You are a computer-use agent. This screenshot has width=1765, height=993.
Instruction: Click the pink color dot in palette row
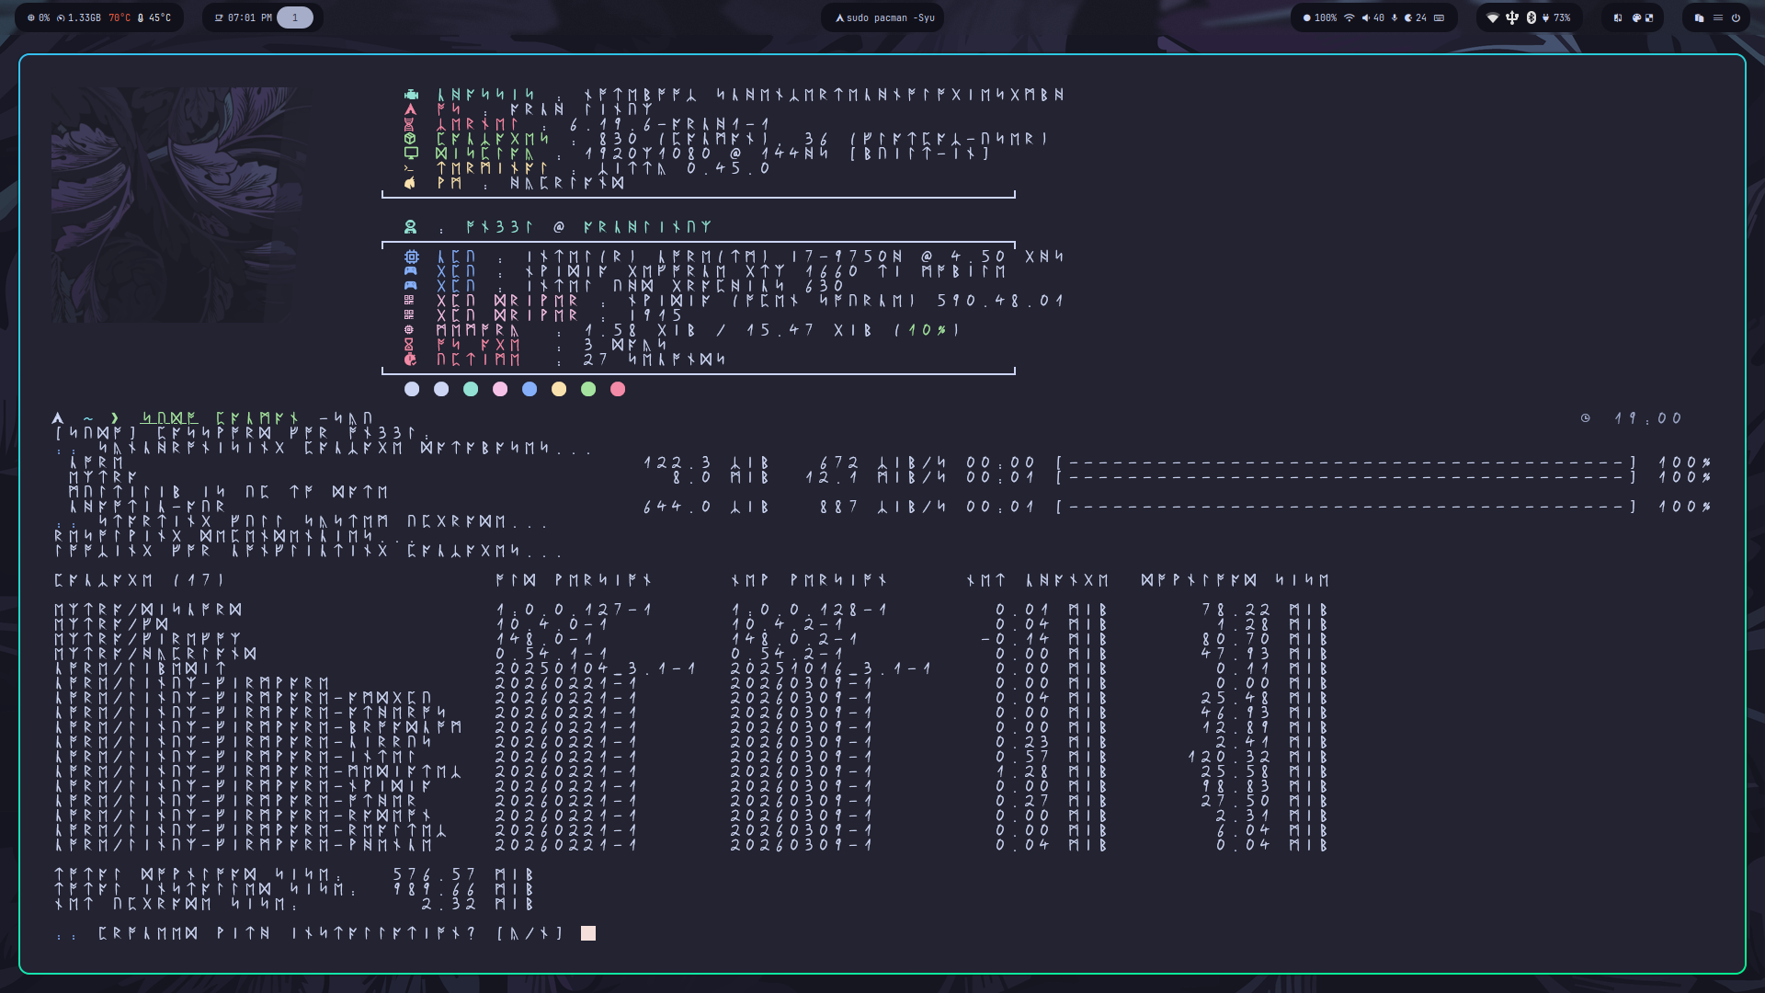(x=500, y=389)
